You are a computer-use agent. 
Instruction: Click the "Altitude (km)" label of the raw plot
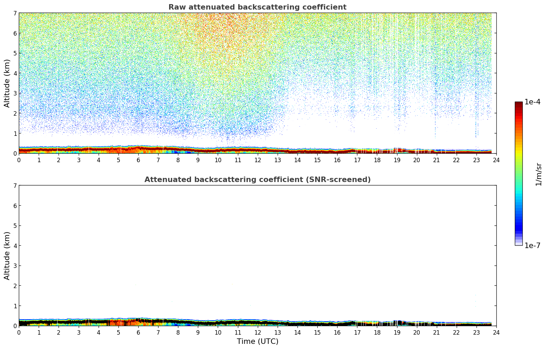click(7, 83)
